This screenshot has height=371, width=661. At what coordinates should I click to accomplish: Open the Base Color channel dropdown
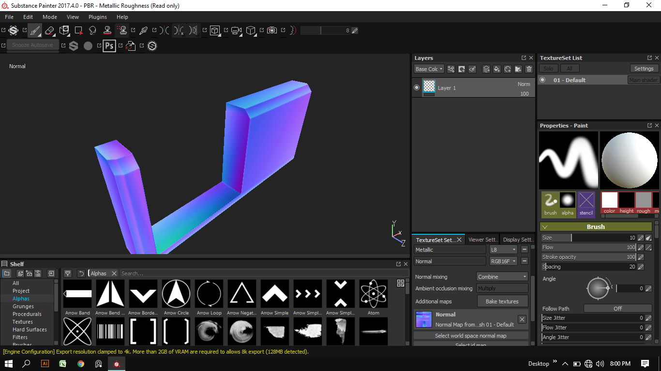coord(429,69)
